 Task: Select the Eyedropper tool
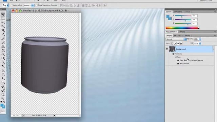3,34
